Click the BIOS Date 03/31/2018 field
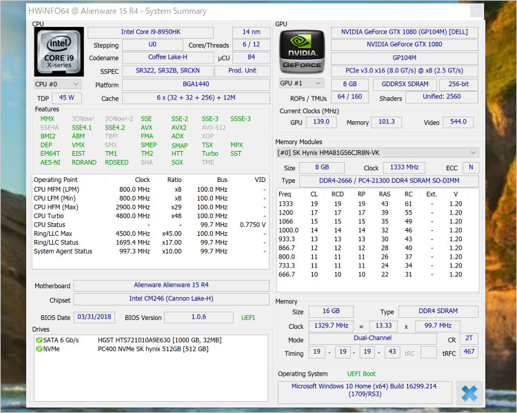Screen dimensions: 517x413 click(x=94, y=317)
